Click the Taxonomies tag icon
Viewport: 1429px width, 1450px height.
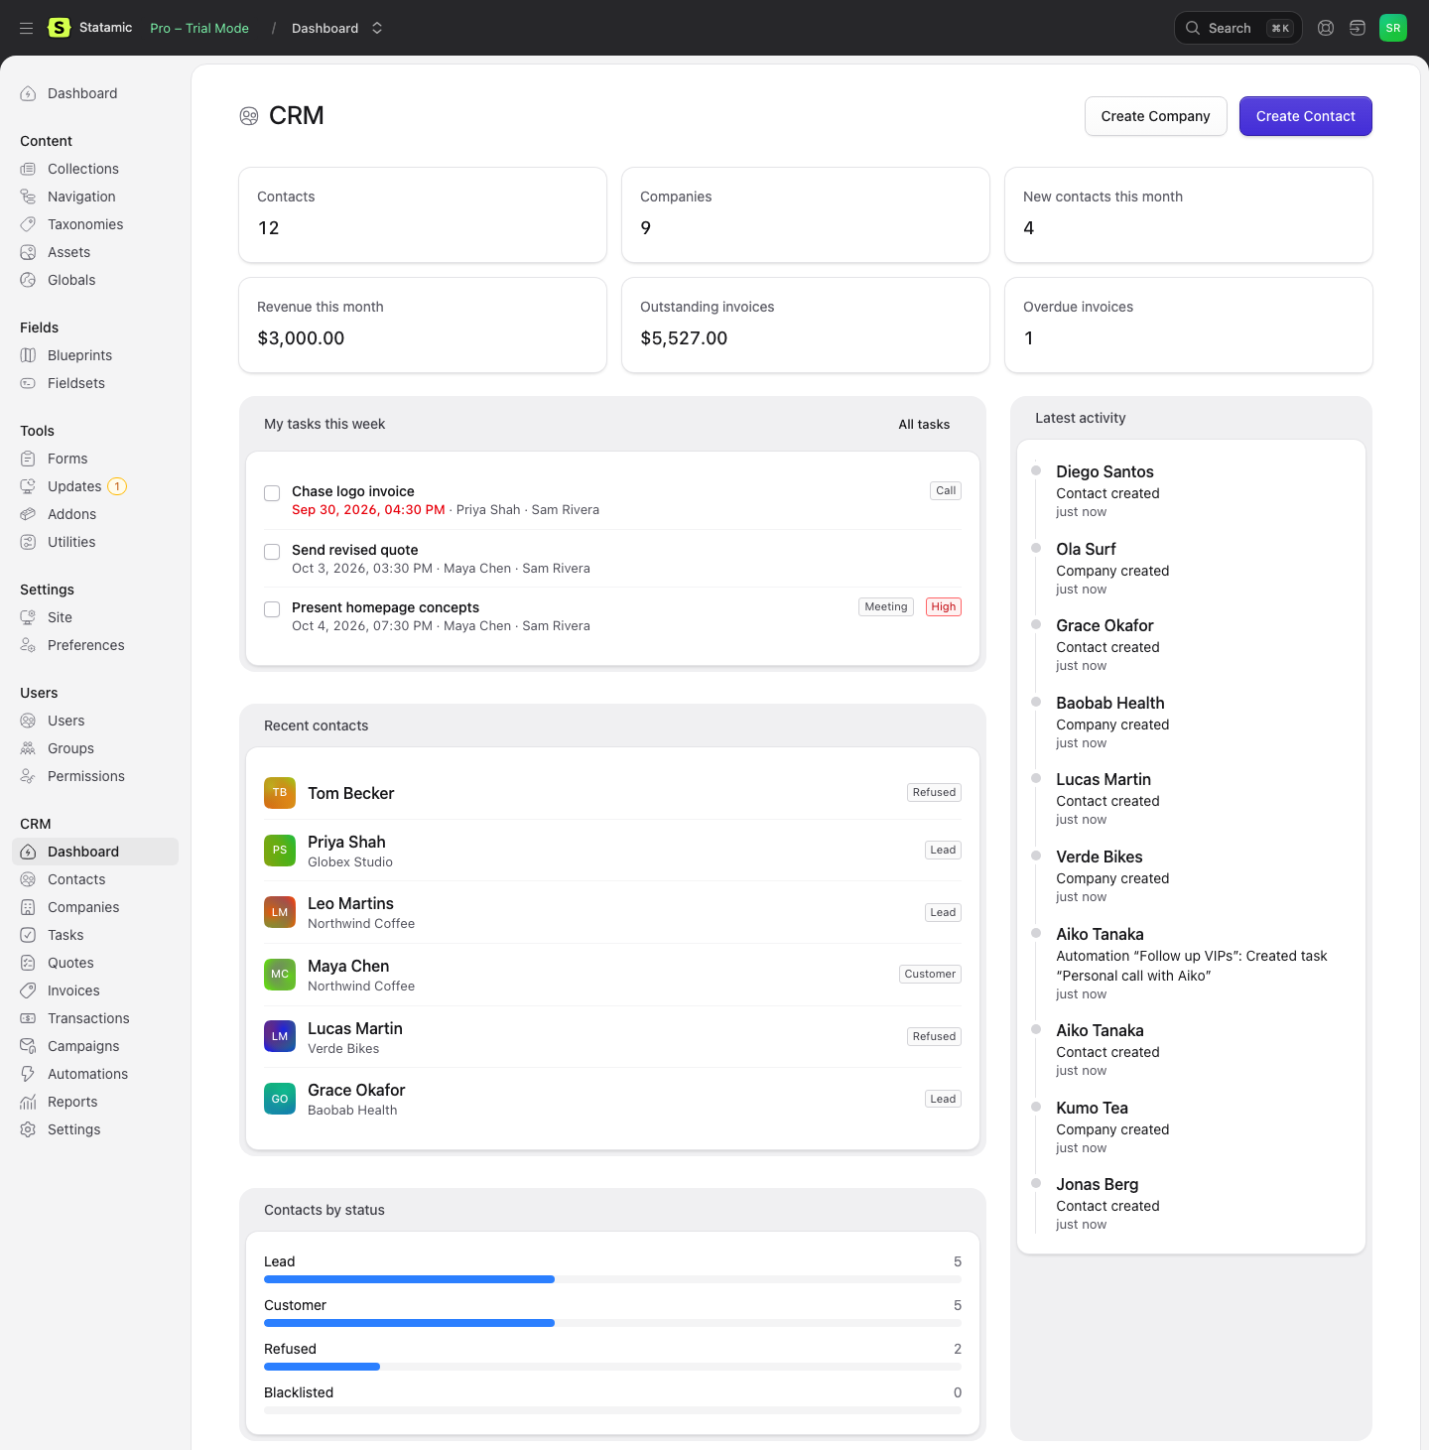(28, 224)
